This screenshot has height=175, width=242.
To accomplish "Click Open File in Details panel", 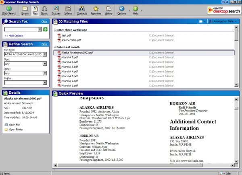I will [x=15, y=125].
